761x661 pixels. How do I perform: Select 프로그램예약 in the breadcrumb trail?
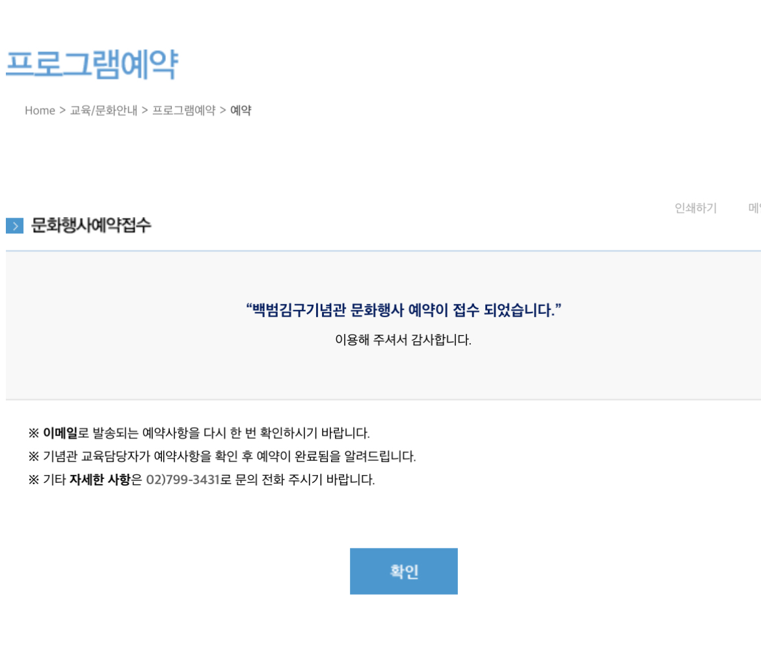coord(183,110)
